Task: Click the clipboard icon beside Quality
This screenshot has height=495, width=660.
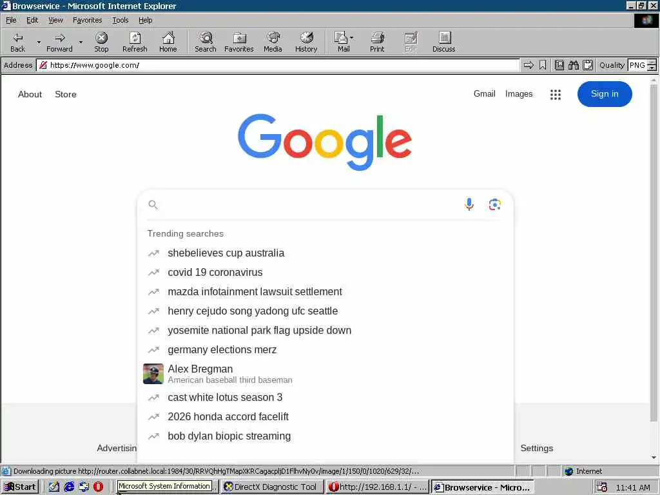Action: pyautogui.click(x=588, y=65)
